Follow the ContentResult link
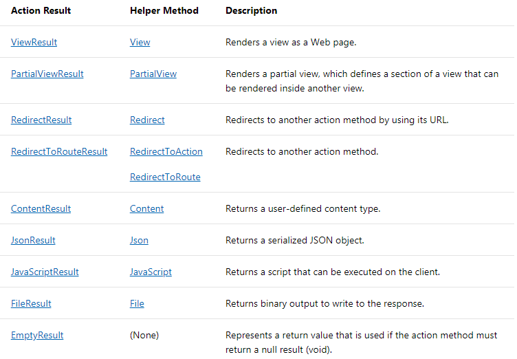This screenshot has width=517, height=359. point(41,208)
